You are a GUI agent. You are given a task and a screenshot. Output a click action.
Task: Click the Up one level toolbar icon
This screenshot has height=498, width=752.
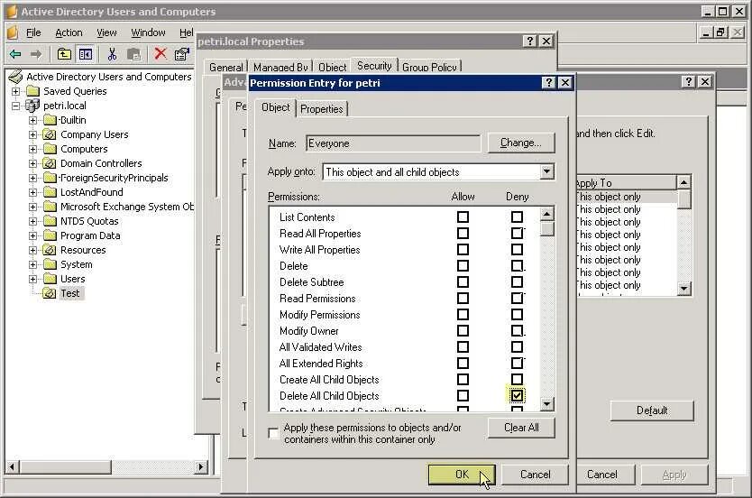tap(64, 54)
